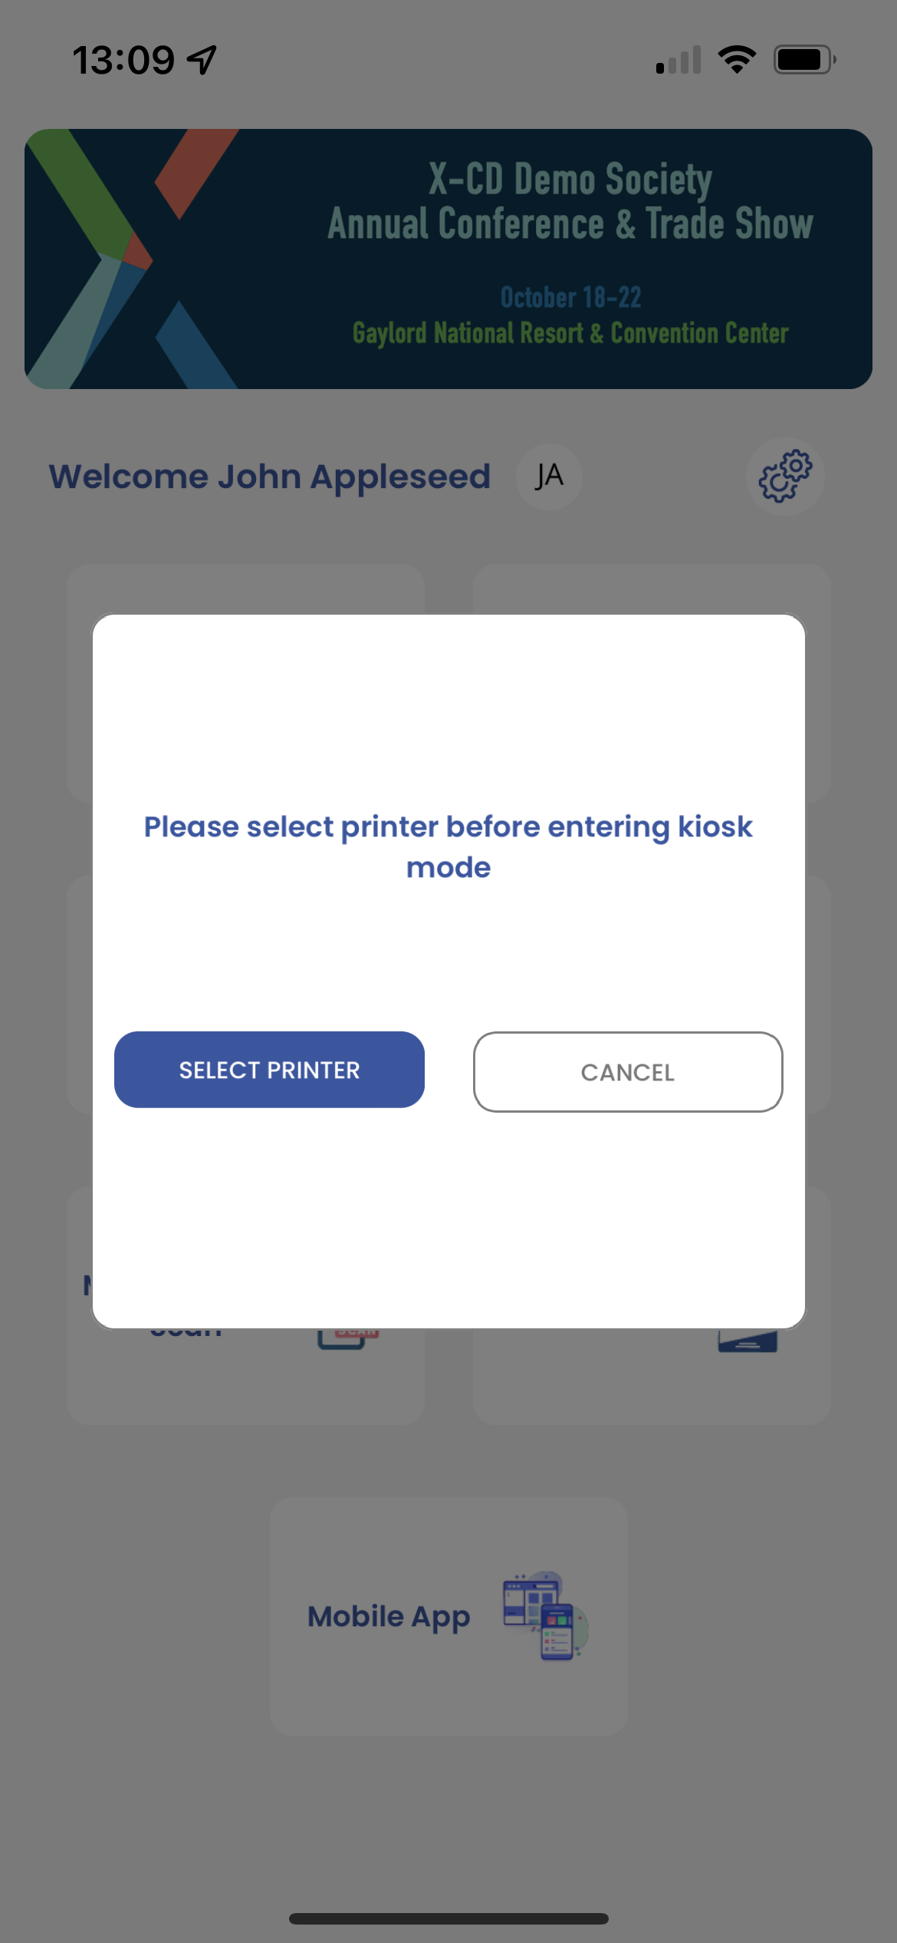This screenshot has height=1943, width=897.
Task: Tap the cellular signal bars icon
Action: 678,59
